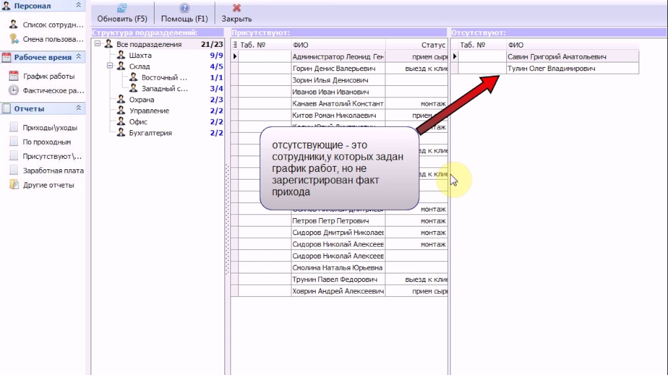The width and height of the screenshot is (668, 375).
Task: Click the По проходным report icon
Action: [14, 142]
